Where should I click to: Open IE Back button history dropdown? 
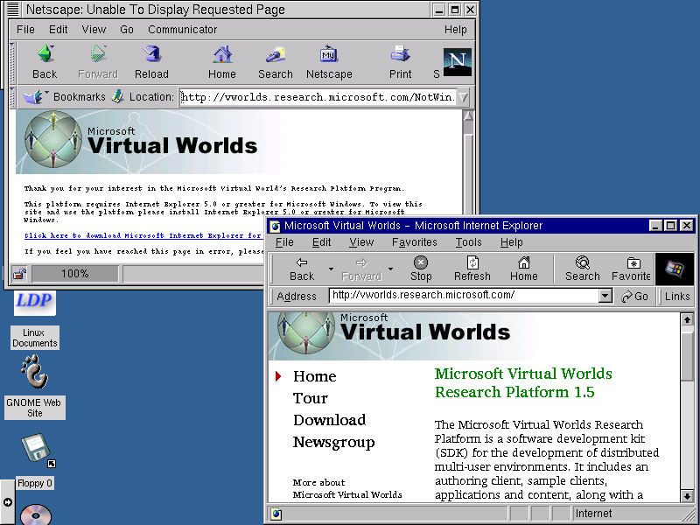click(x=331, y=269)
